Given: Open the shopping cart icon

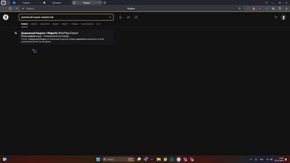Looking at the screenshot, I should 276,17.
